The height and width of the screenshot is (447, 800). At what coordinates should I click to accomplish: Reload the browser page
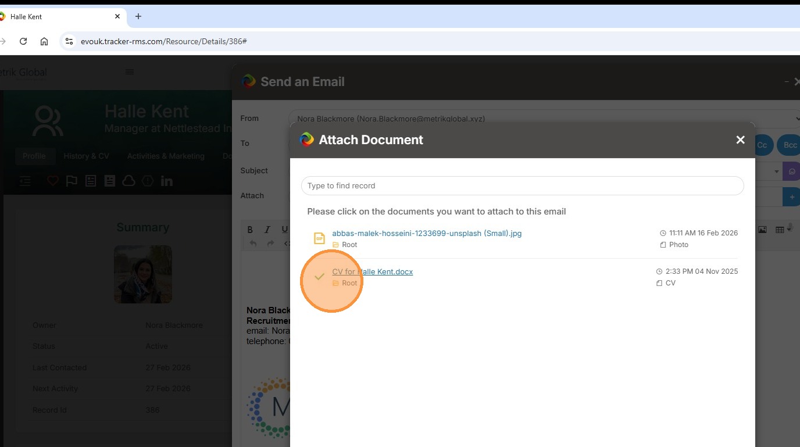(x=23, y=41)
